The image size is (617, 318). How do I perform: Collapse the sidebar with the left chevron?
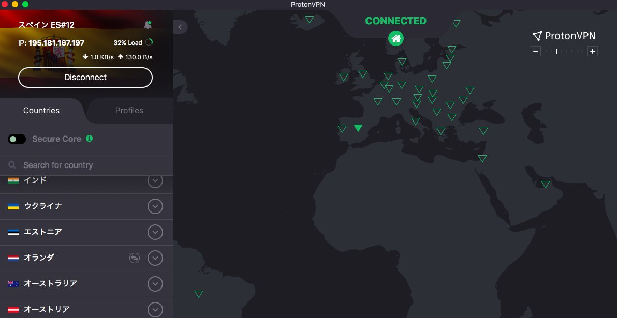180,27
